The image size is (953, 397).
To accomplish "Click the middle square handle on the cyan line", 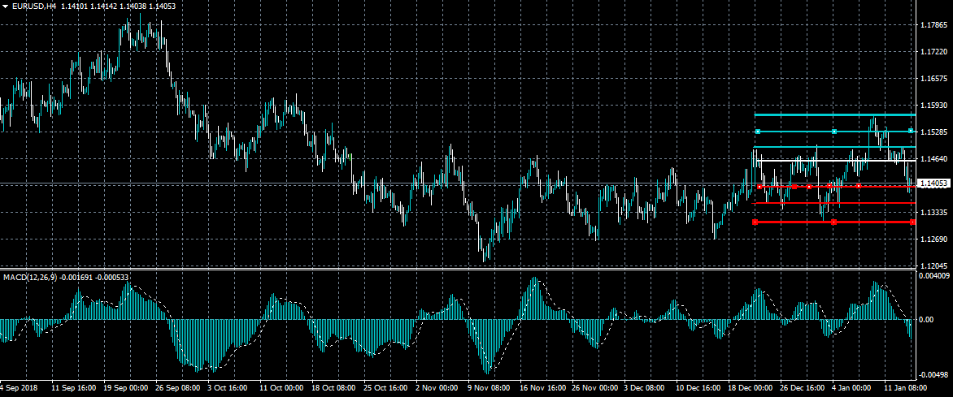I will click(834, 131).
